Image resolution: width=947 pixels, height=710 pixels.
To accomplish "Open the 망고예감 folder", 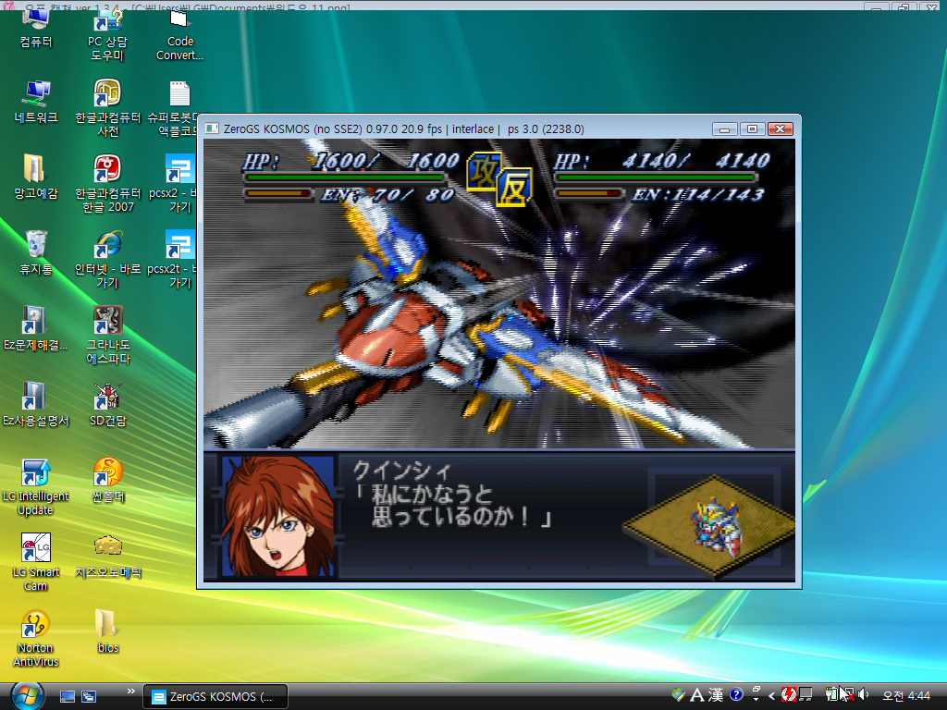I will coord(36,178).
